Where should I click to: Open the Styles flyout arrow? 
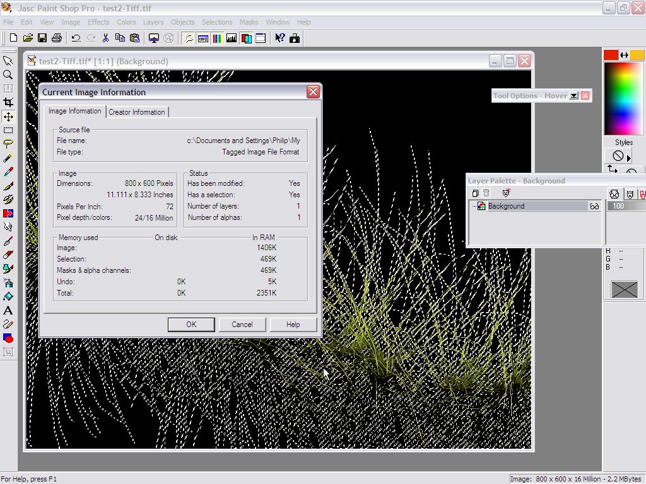click(x=629, y=157)
